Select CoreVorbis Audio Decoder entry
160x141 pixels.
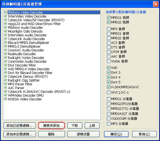[27, 62]
